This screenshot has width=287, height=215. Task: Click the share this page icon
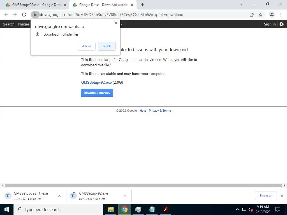pos(252,15)
